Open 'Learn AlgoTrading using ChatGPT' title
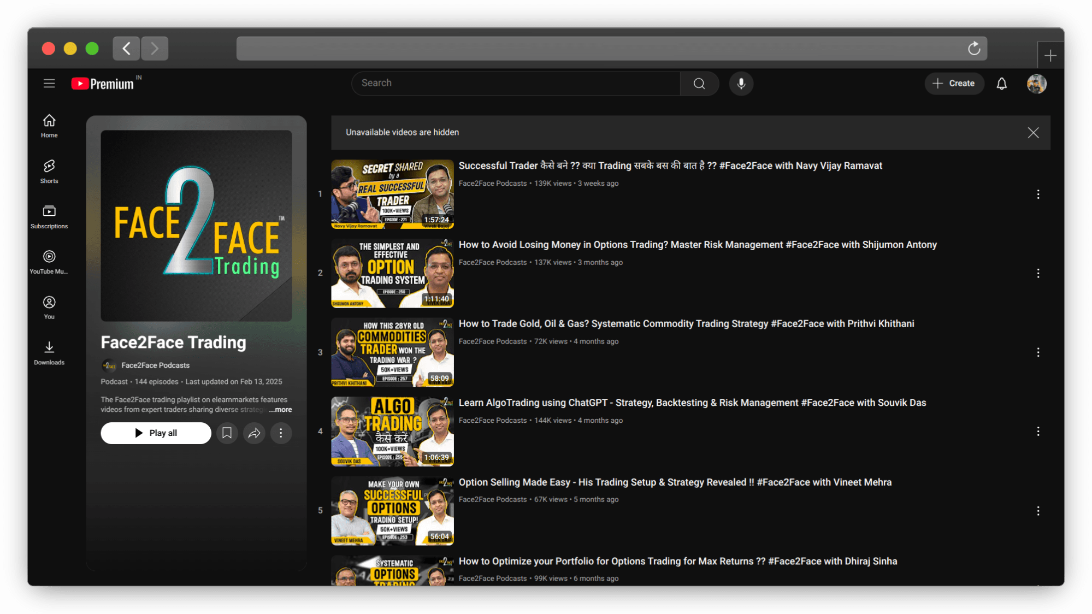This screenshot has height=614, width=1092. click(692, 403)
